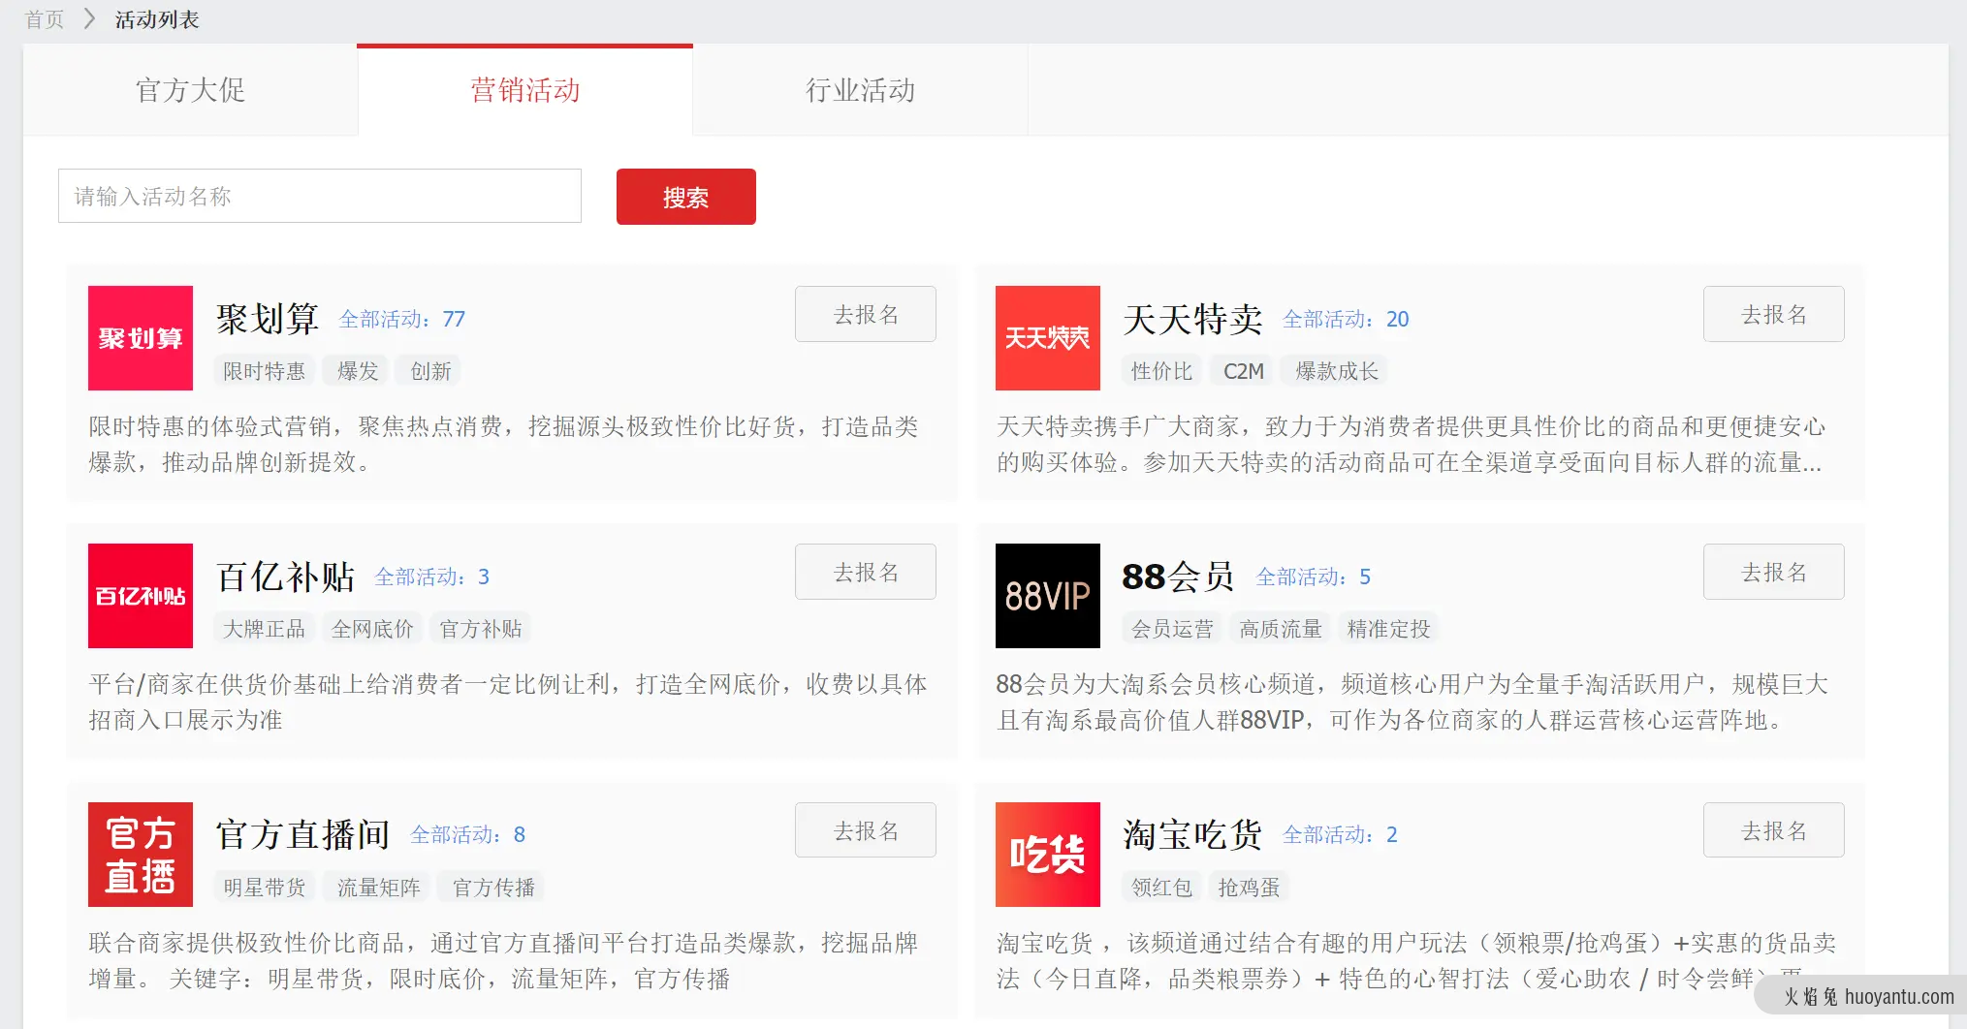
Task: Click the 88会员 title text
Action: pyautogui.click(x=1179, y=577)
